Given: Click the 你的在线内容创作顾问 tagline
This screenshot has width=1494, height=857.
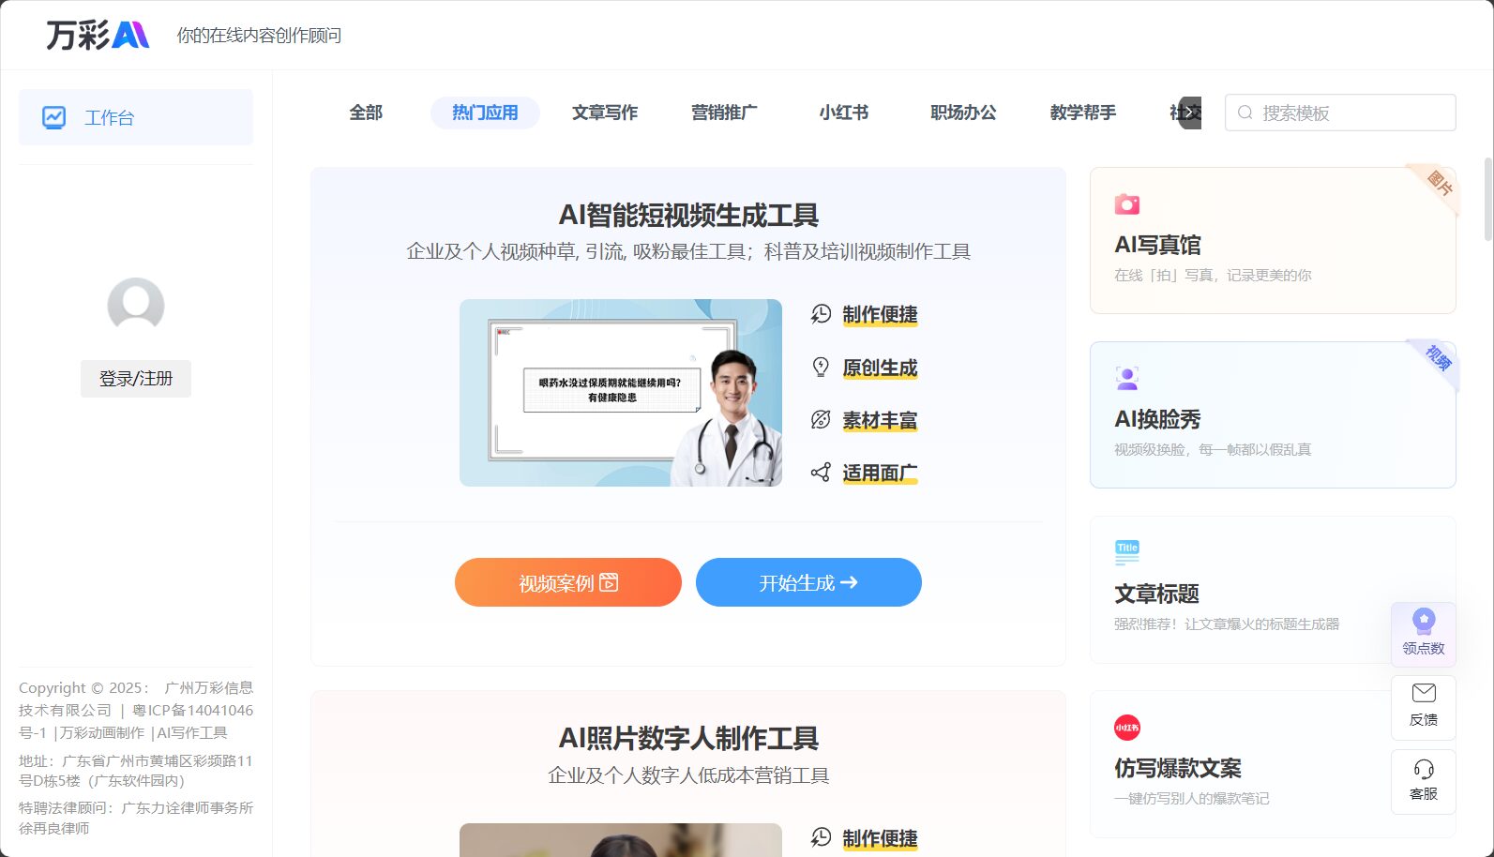Looking at the screenshot, I should click(259, 36).
